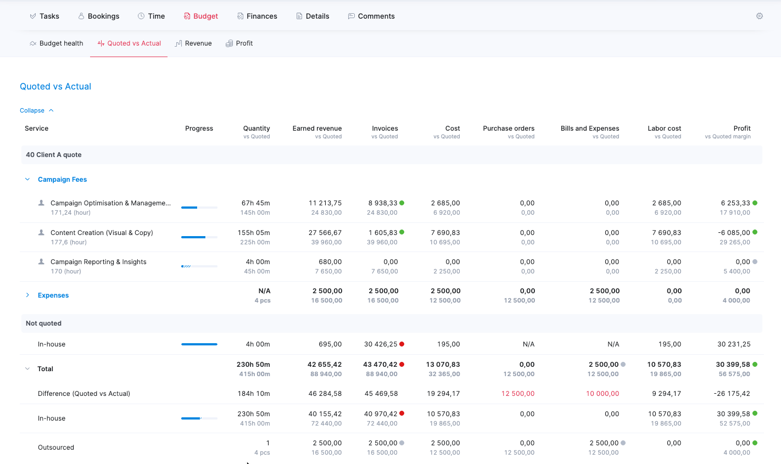Viewport: 781px width, 464px height.
Task: Click green profit dot next to -6 085,00
Action: [755, 232]
